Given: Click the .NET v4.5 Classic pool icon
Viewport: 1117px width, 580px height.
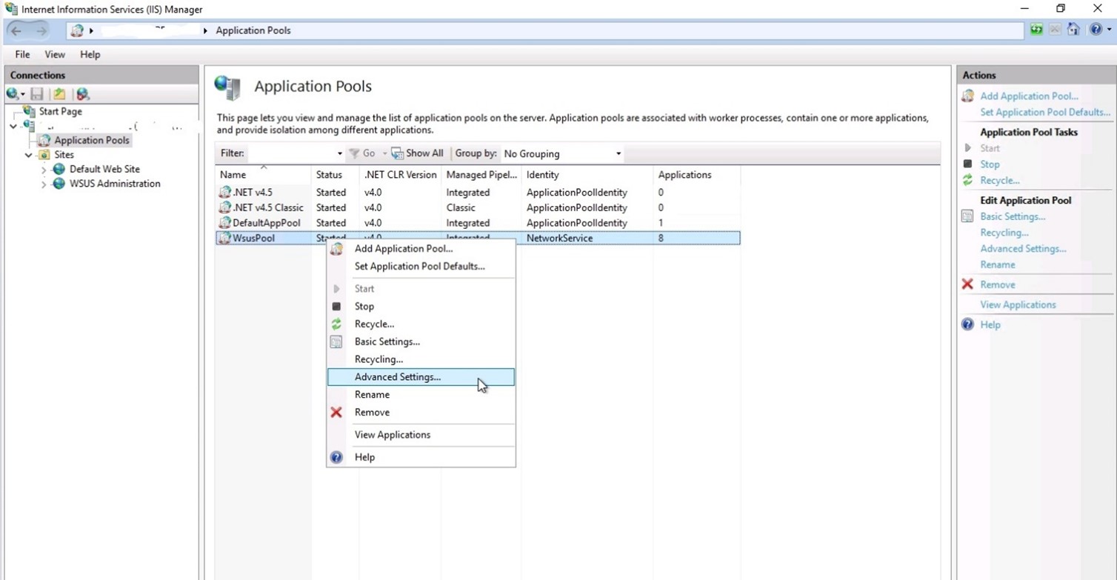Looking at the screenshot, I should (x=225, y=207).
